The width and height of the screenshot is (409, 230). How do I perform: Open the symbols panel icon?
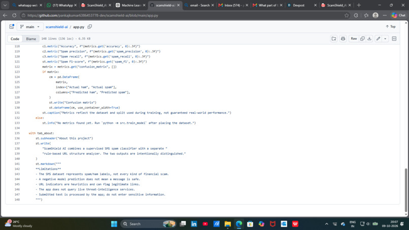click(394, 39)
